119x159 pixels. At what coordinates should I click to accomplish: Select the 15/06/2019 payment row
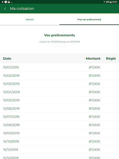[x=59, y=108]
